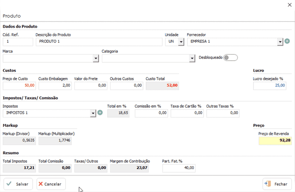This screenshot has height=192, width=295.
Task: Expand the Fornecedor dropdown list
Action: 280,42
